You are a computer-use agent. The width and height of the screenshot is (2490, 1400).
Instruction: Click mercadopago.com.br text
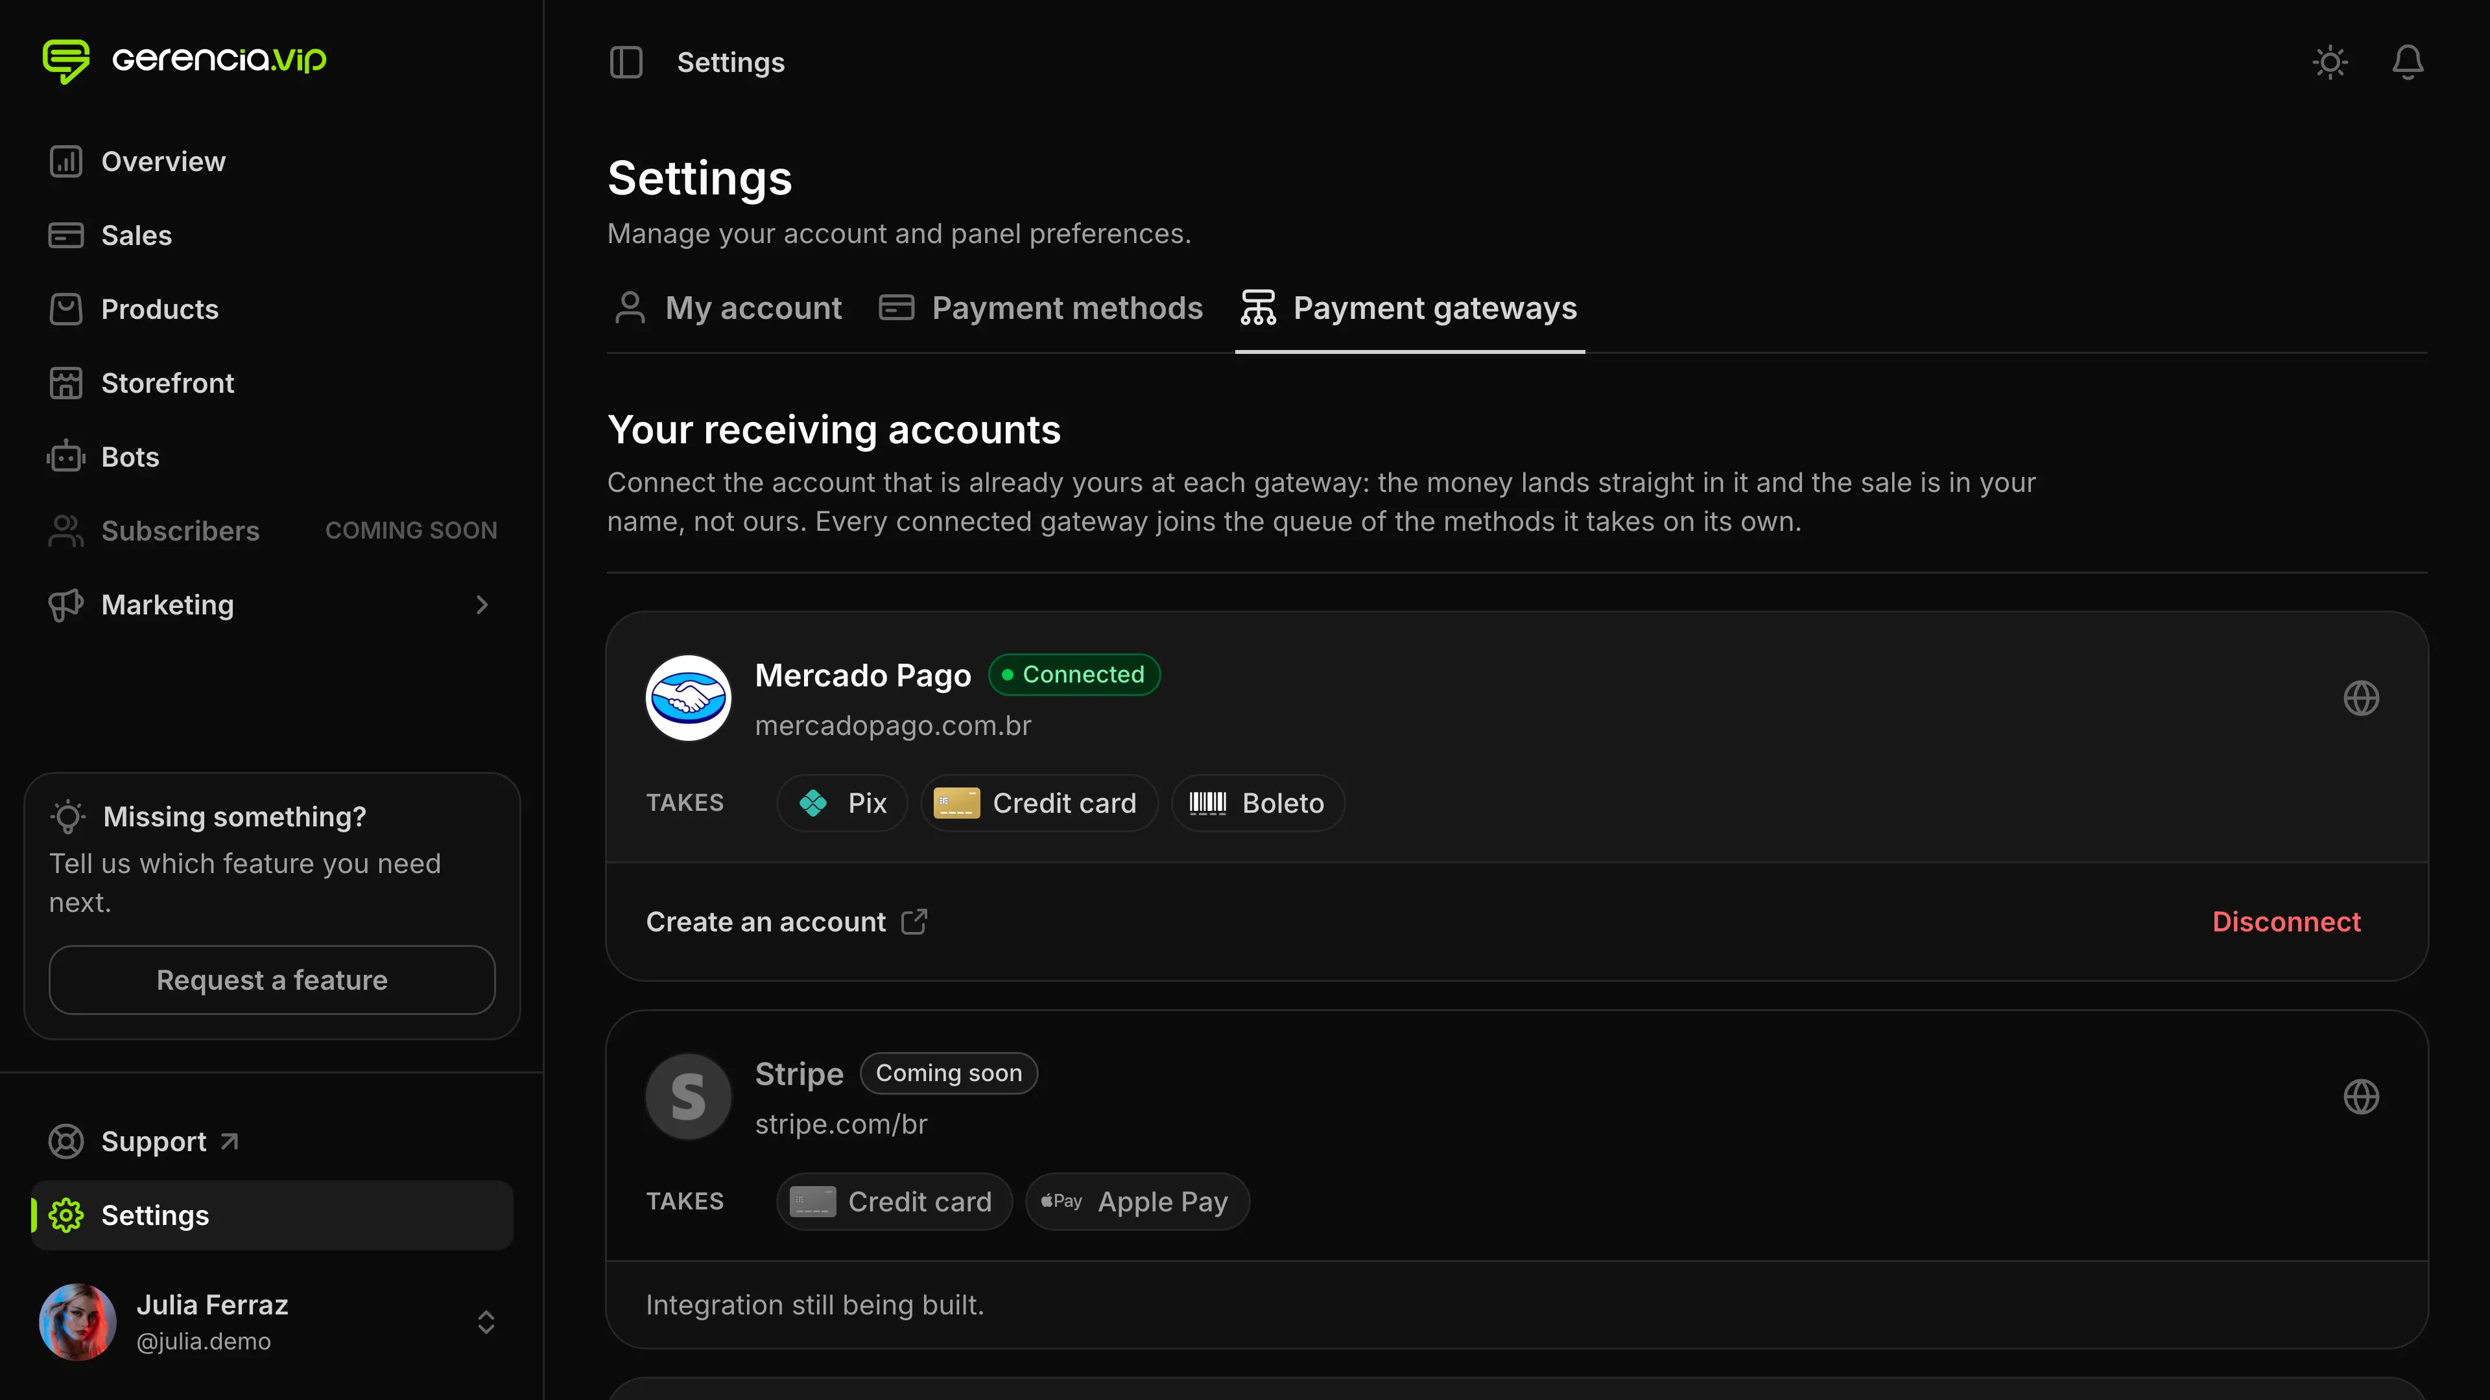click(x=892, y=726)
